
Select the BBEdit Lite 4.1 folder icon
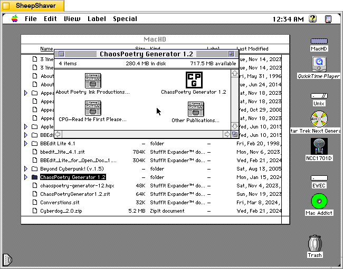pos(34,143)
